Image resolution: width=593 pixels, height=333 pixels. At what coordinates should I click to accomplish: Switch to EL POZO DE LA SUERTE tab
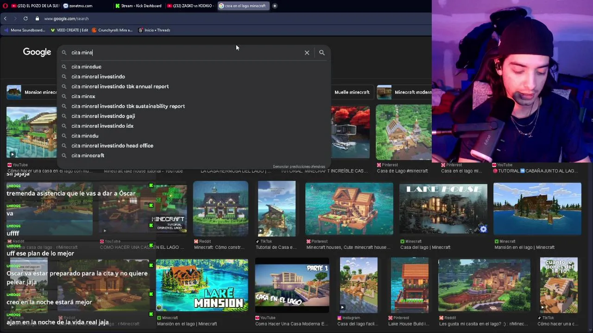pyautogui.click(x=35, y=6)
